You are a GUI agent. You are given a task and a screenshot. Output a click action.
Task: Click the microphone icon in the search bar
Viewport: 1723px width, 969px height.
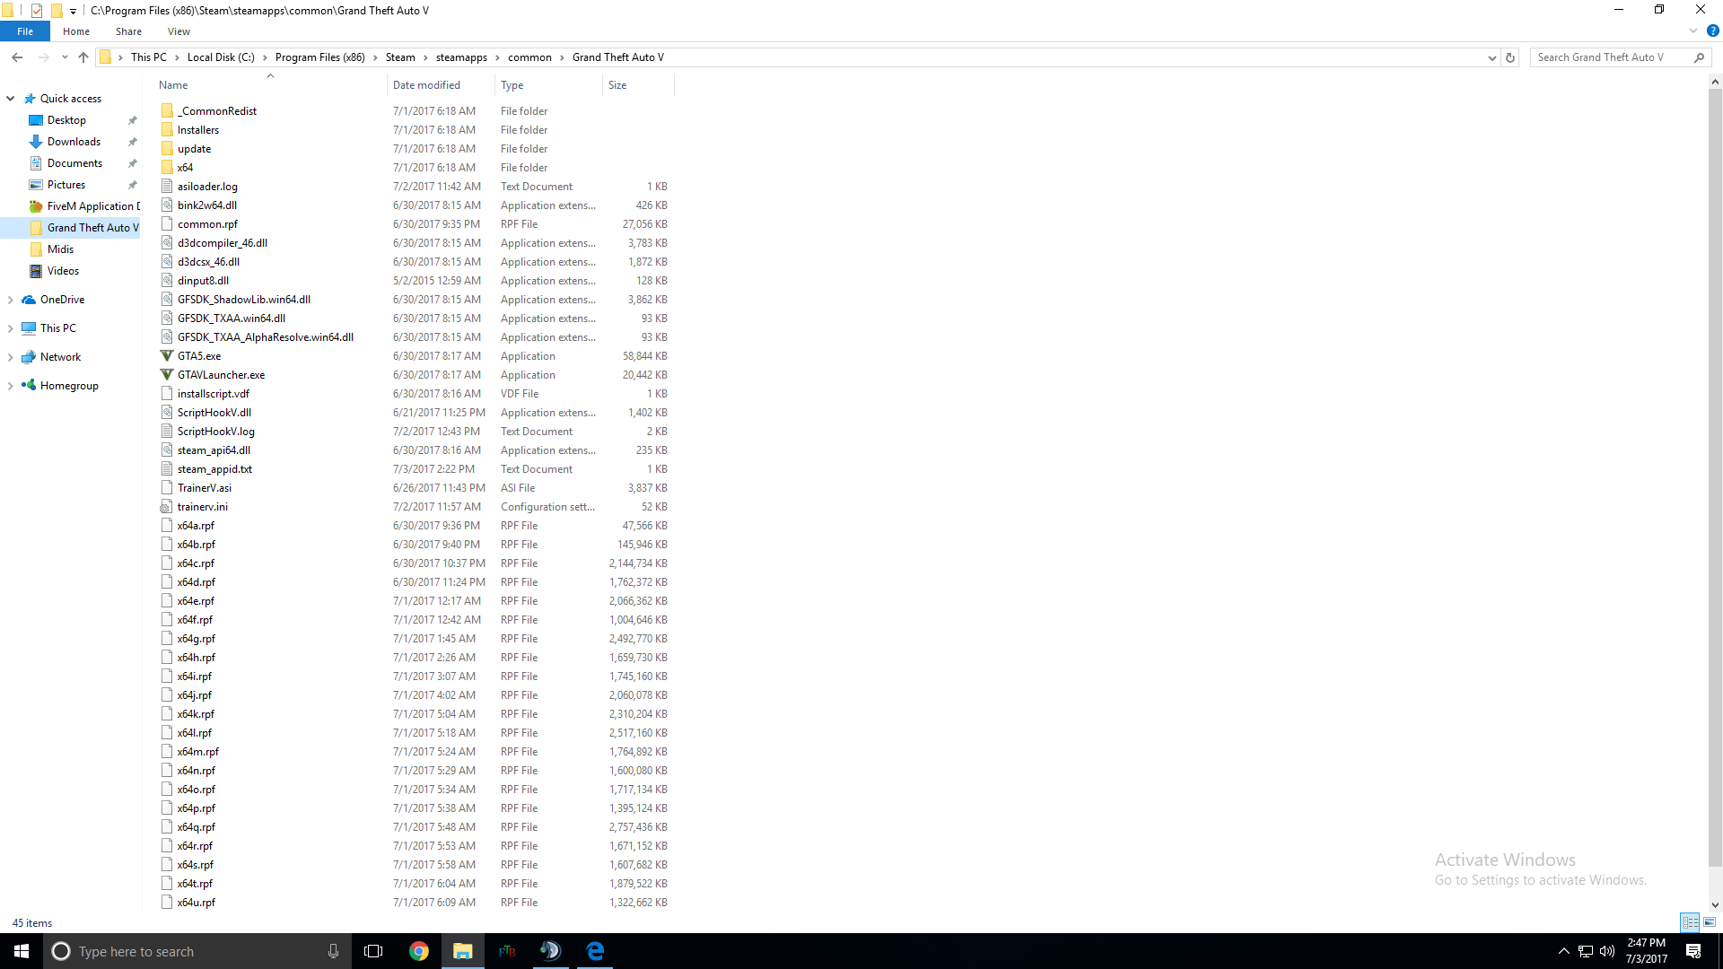333,950
